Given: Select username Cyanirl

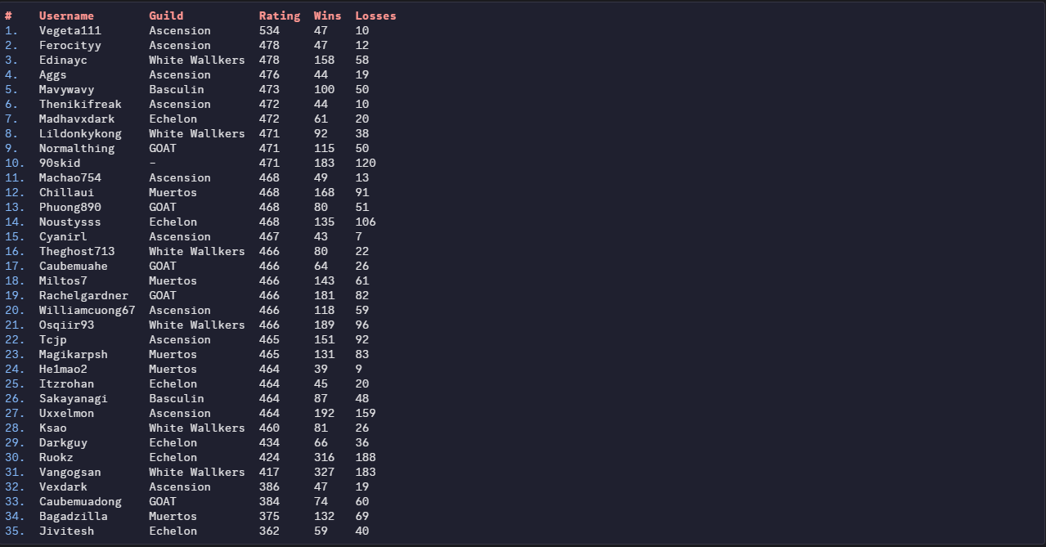Looking at the screenshot, I should (63, 236).
